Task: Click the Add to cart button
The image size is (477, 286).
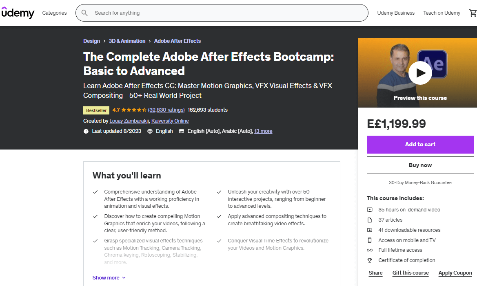Action: (x=420, y=145)
